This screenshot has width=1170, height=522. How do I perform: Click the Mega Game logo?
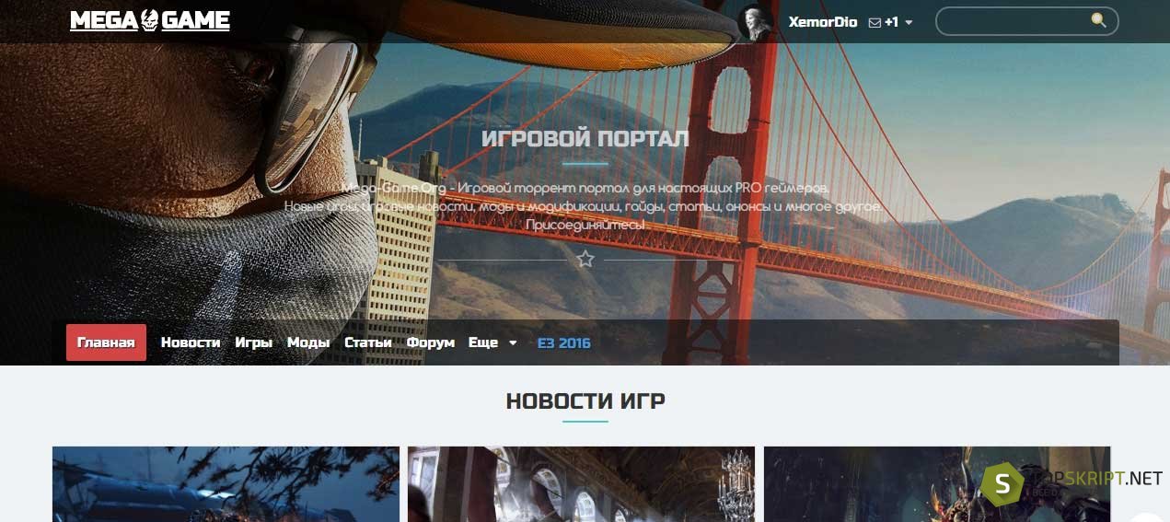pos(150,20)
